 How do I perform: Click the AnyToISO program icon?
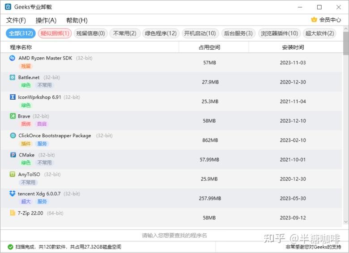(x=13, y=174)
